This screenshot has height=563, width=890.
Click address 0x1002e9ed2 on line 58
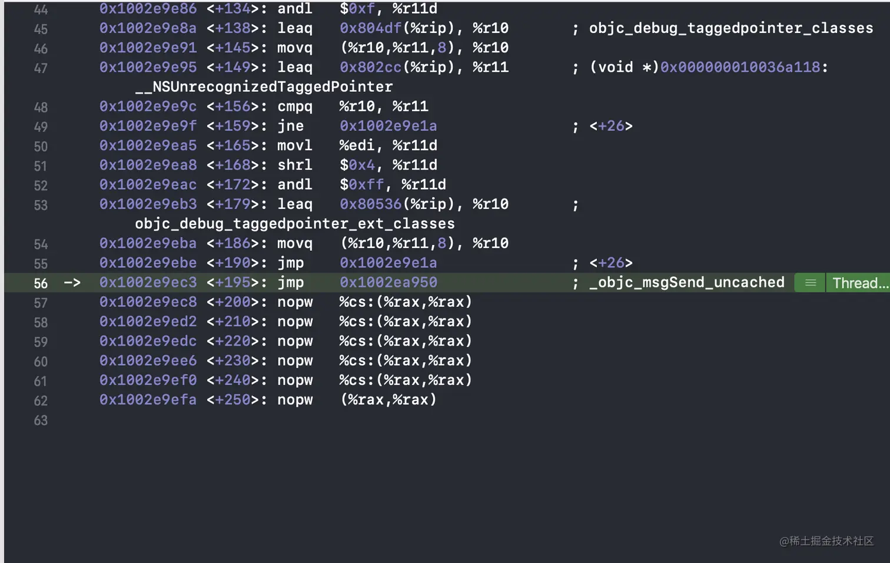click(148, 321)
